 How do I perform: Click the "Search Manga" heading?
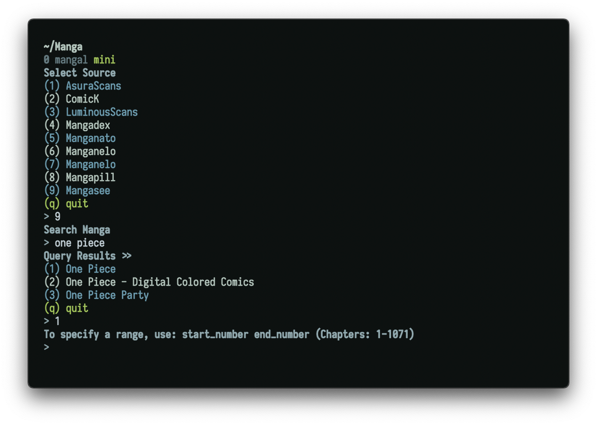click(x=77, y=230)
